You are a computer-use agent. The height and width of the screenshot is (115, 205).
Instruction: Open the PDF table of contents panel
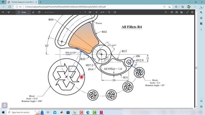tap(3, 12)
